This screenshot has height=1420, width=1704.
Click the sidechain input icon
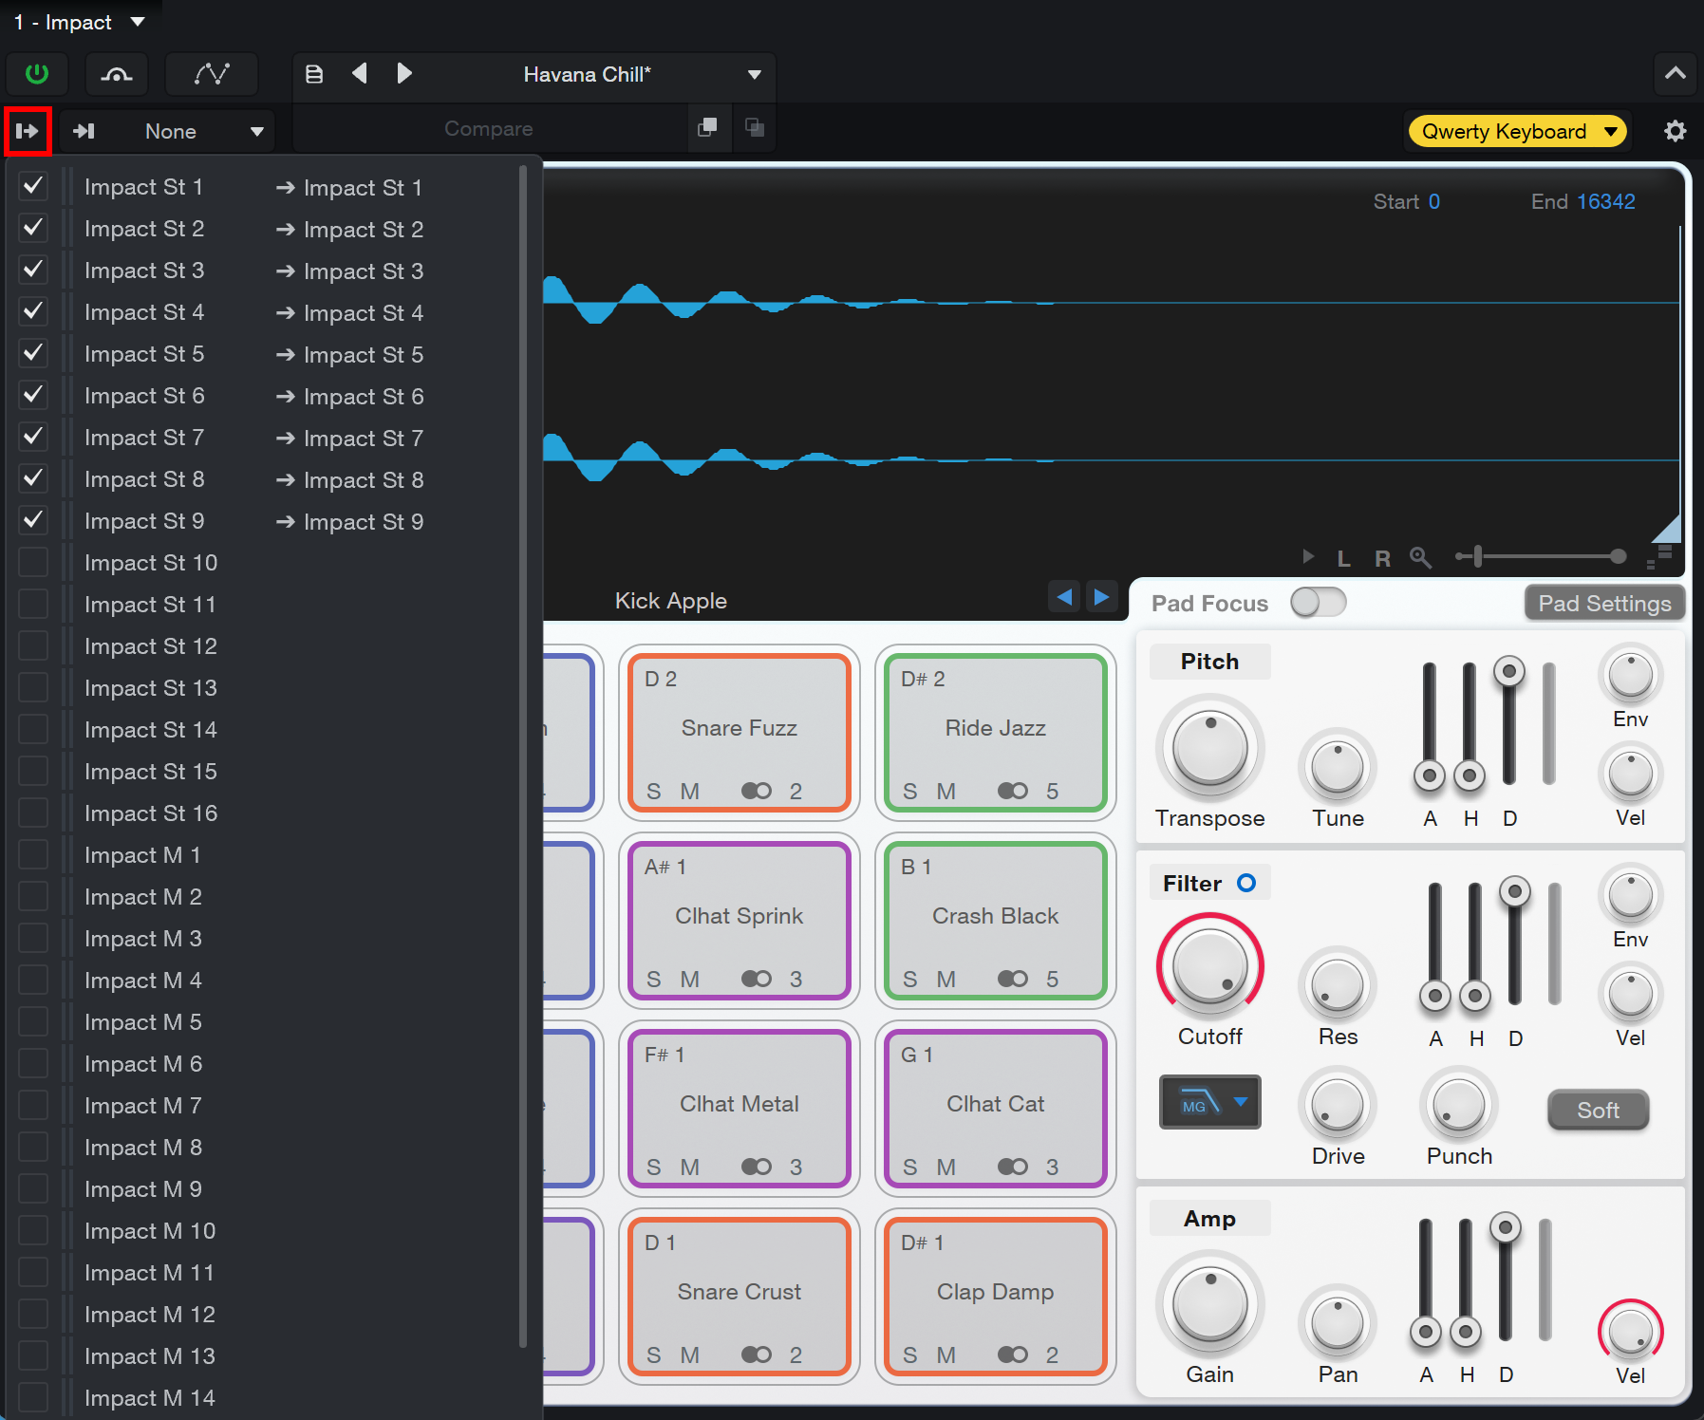coord(84,131)
